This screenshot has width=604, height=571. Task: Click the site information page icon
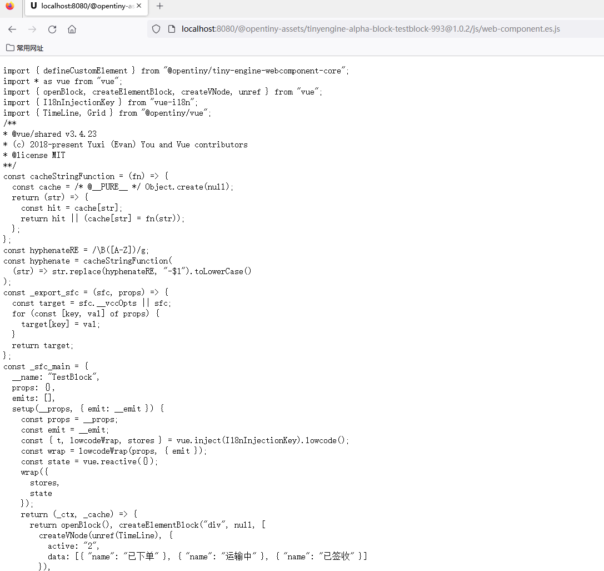click(x=172, y=29)
